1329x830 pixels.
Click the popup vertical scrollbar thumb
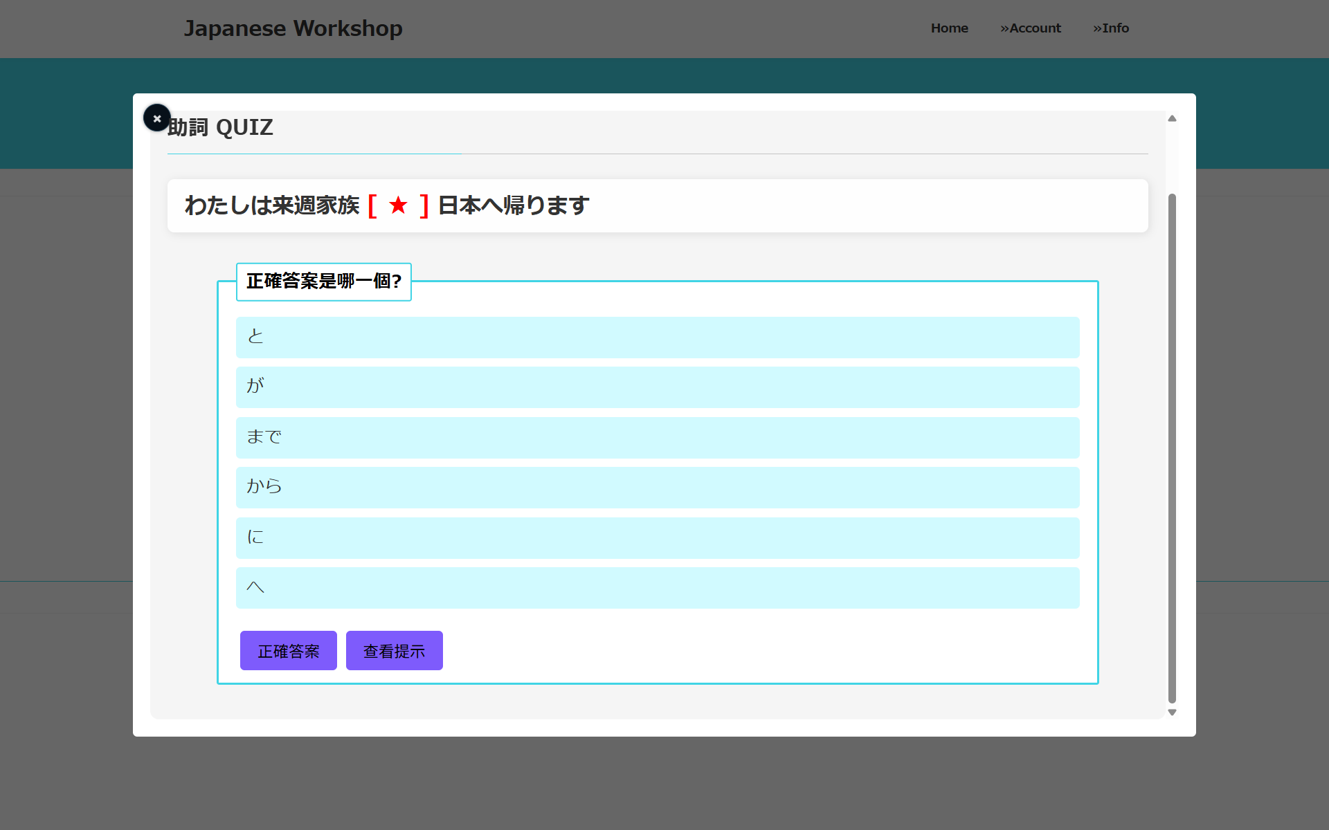1172,448
